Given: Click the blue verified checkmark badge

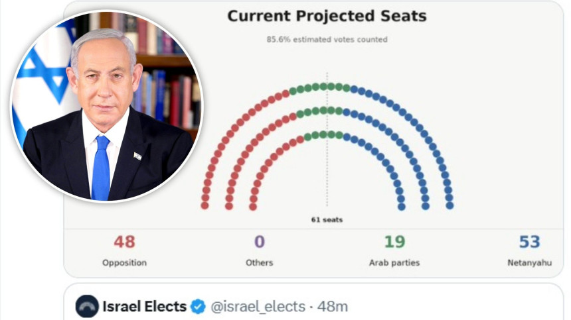Looking at the screenshot, I should [199, 307].
